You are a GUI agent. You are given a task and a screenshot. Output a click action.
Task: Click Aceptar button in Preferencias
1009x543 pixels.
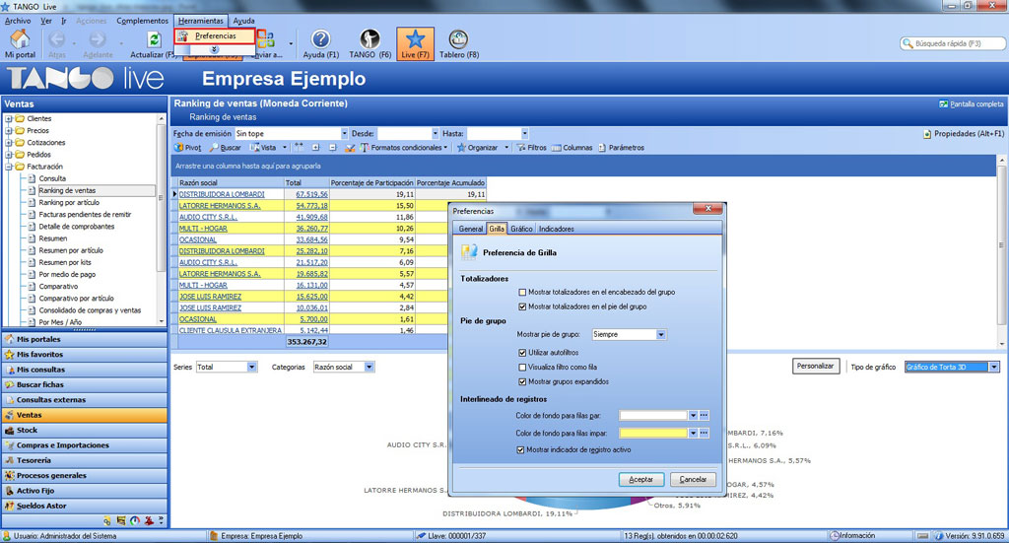click(x=640, y=479)
